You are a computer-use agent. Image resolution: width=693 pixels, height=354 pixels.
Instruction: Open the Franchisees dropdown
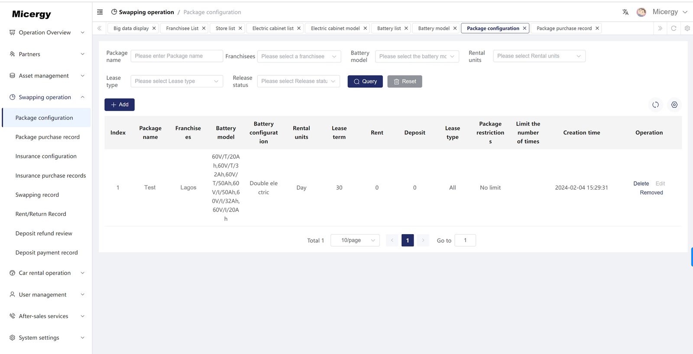click(298, 56)
